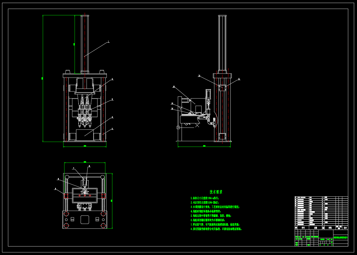Click part callout number 12 label

(x=174, y=87)
